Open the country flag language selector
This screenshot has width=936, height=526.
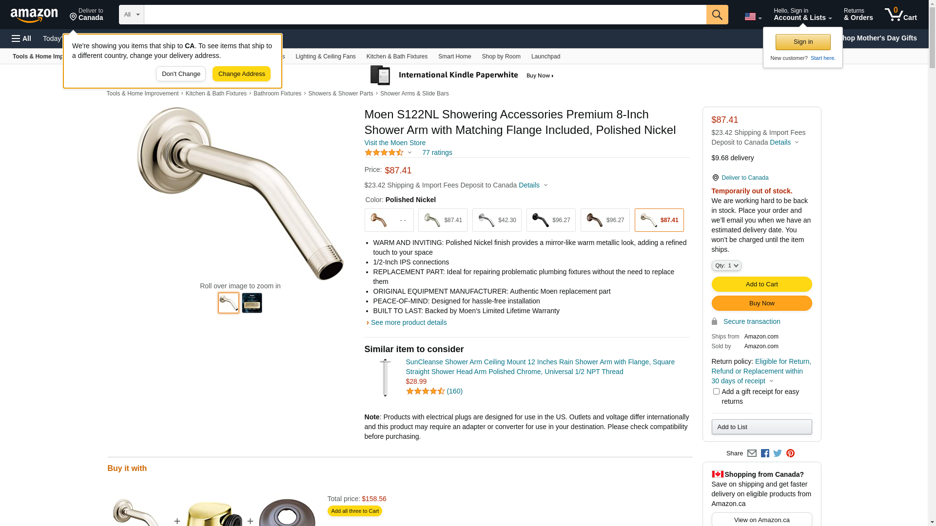[x=753, y=17]
